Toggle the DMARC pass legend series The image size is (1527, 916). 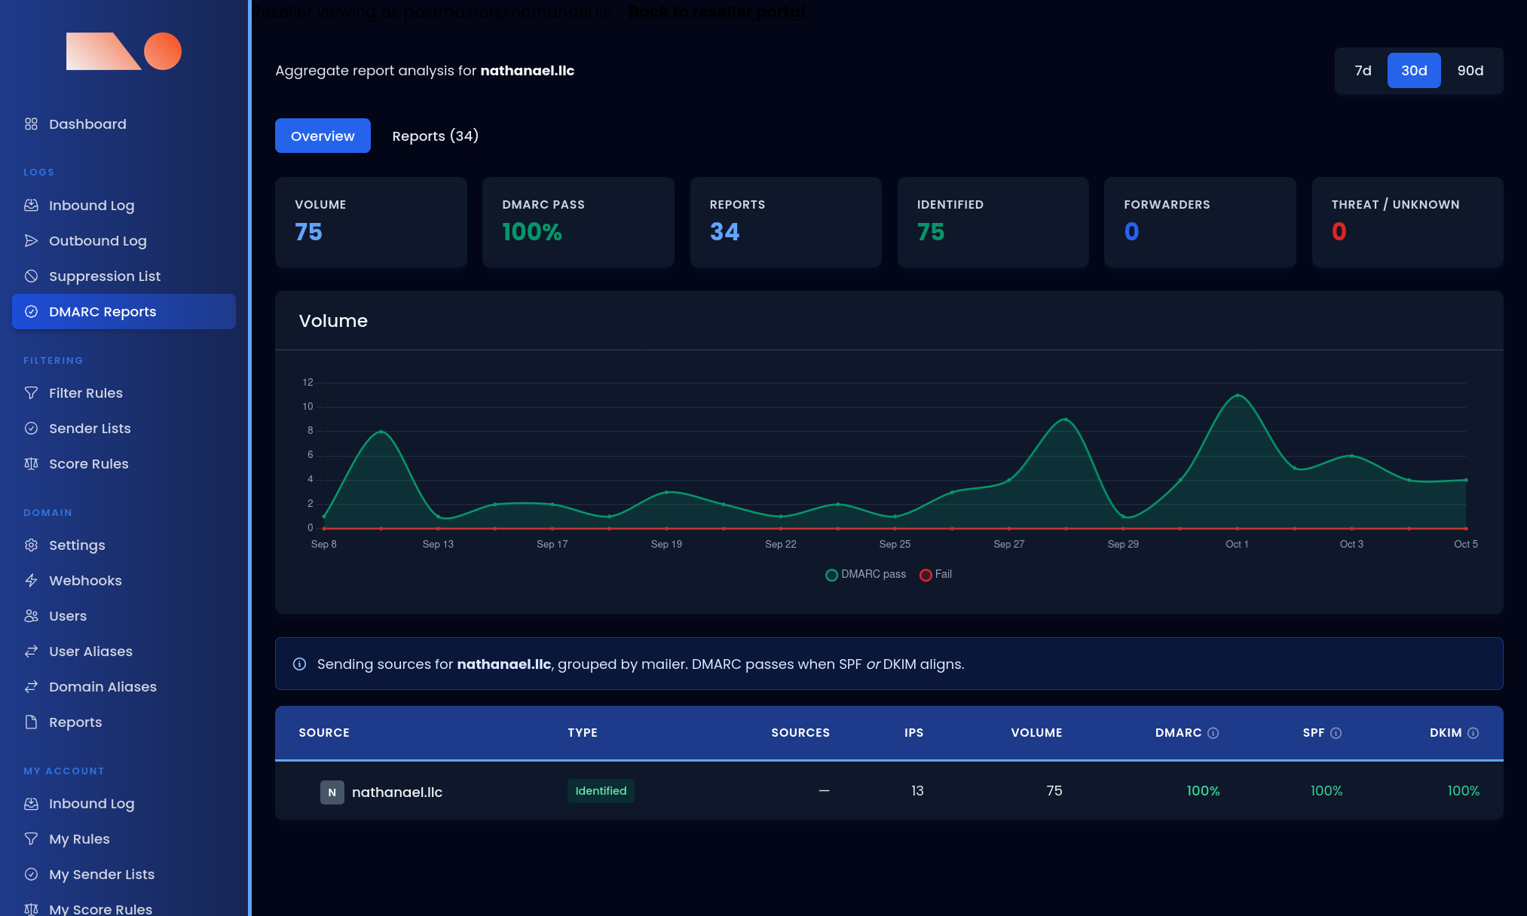point(865,574)
